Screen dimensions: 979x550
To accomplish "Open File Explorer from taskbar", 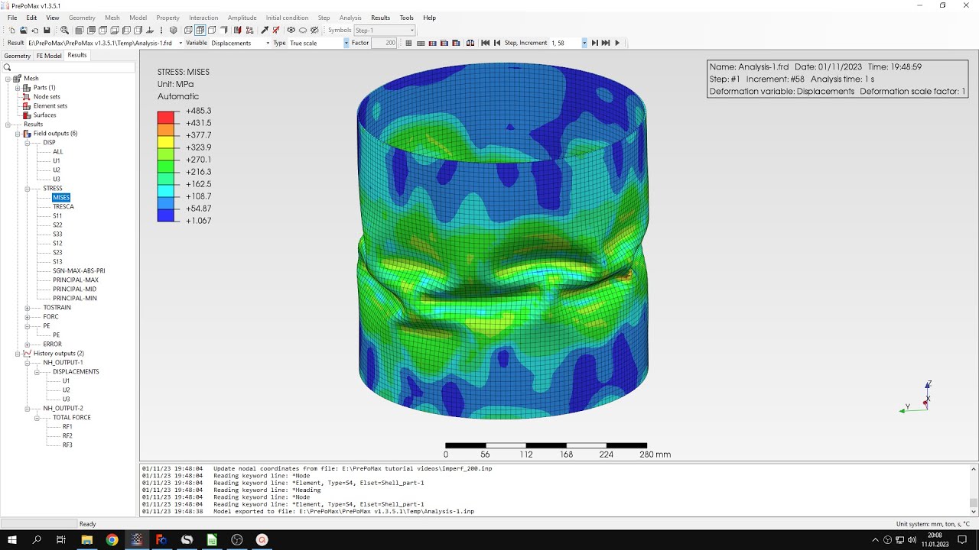I will pyautogui.click(x=86, y=540).
